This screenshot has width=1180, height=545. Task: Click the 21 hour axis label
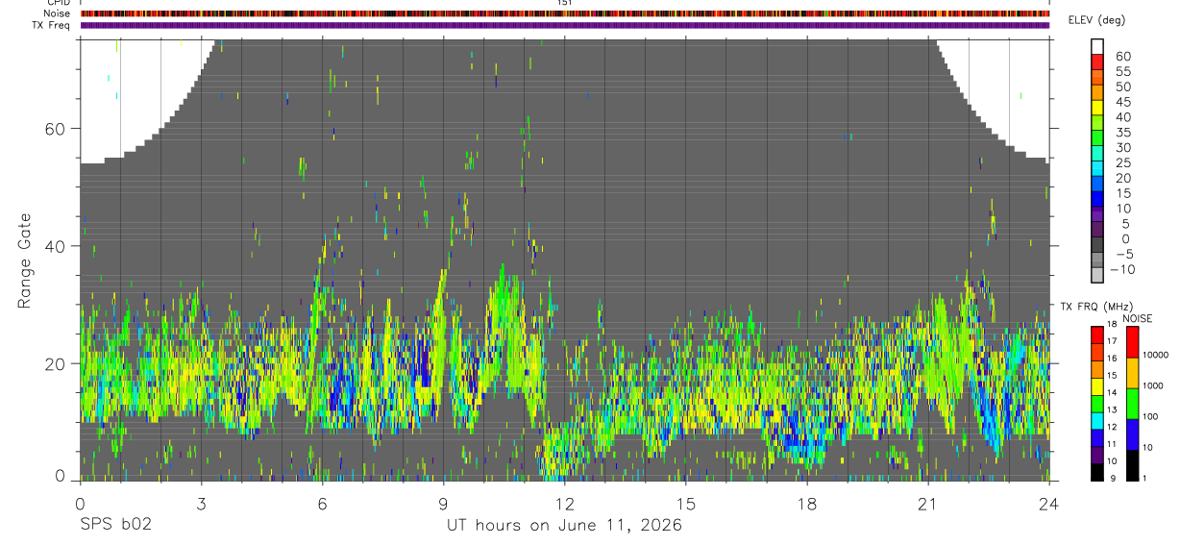[928, 503]
